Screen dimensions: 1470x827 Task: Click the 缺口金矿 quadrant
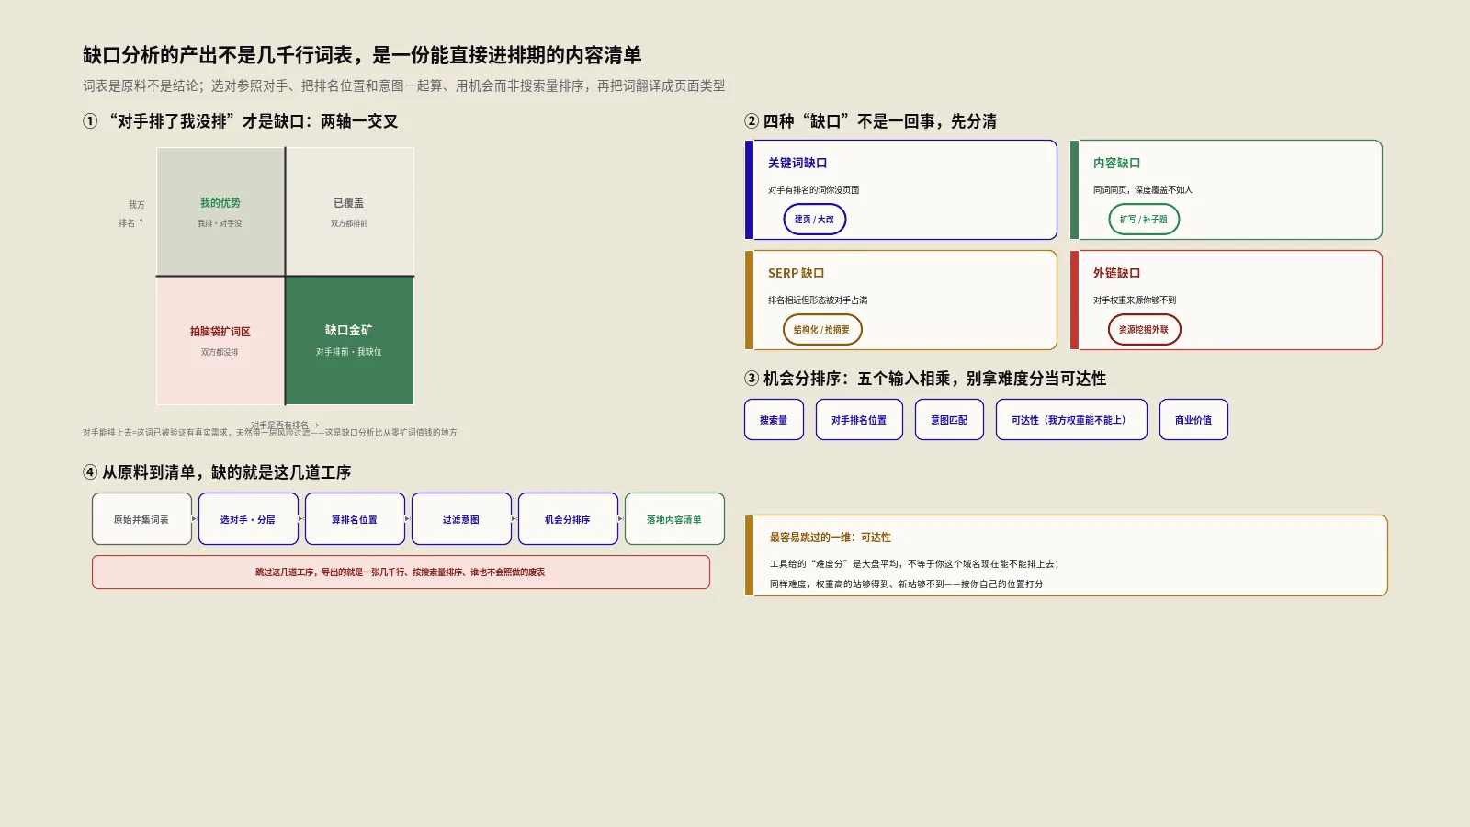click(x=350, y=341)
